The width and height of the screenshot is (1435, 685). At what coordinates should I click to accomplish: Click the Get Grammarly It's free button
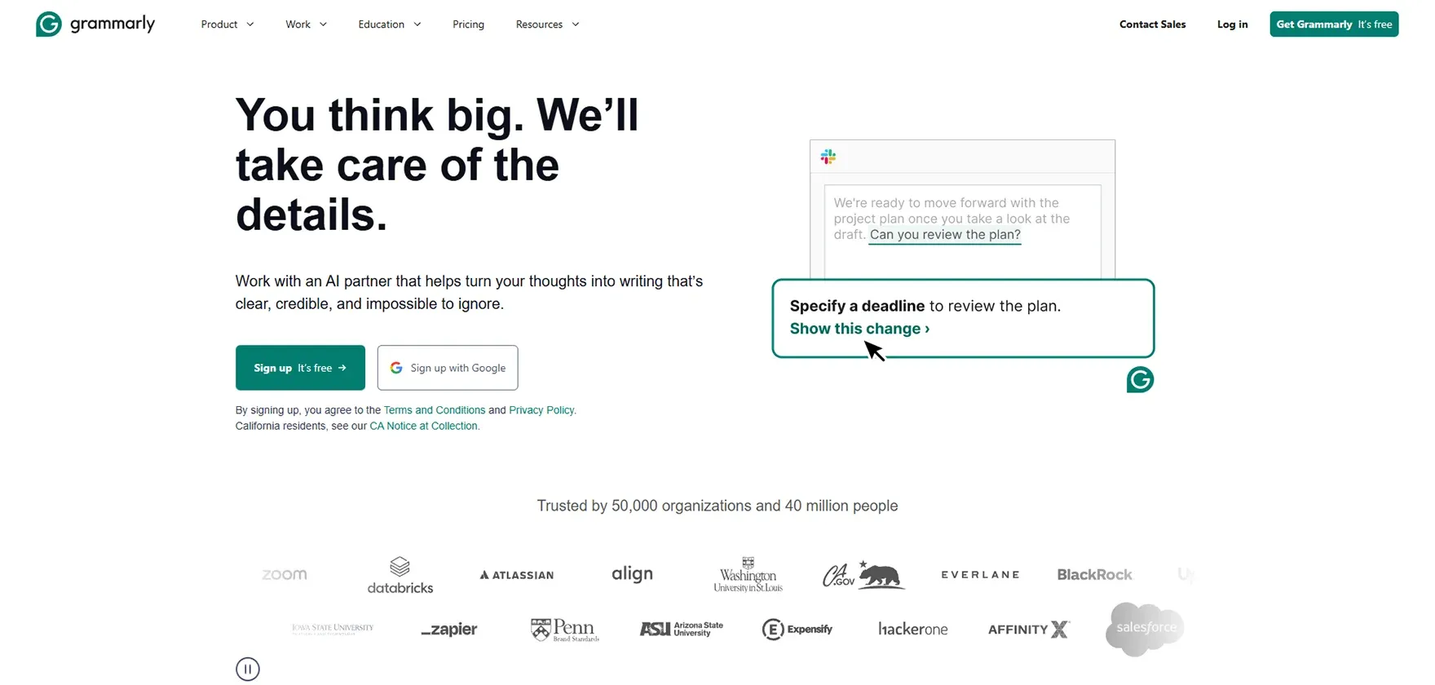click(x=1334, y=24)
